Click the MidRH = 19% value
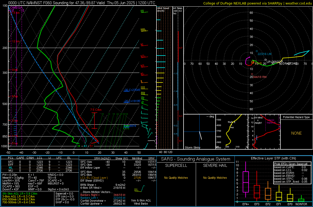The width and height of the screenshot is (313, 207). [11, 183]
